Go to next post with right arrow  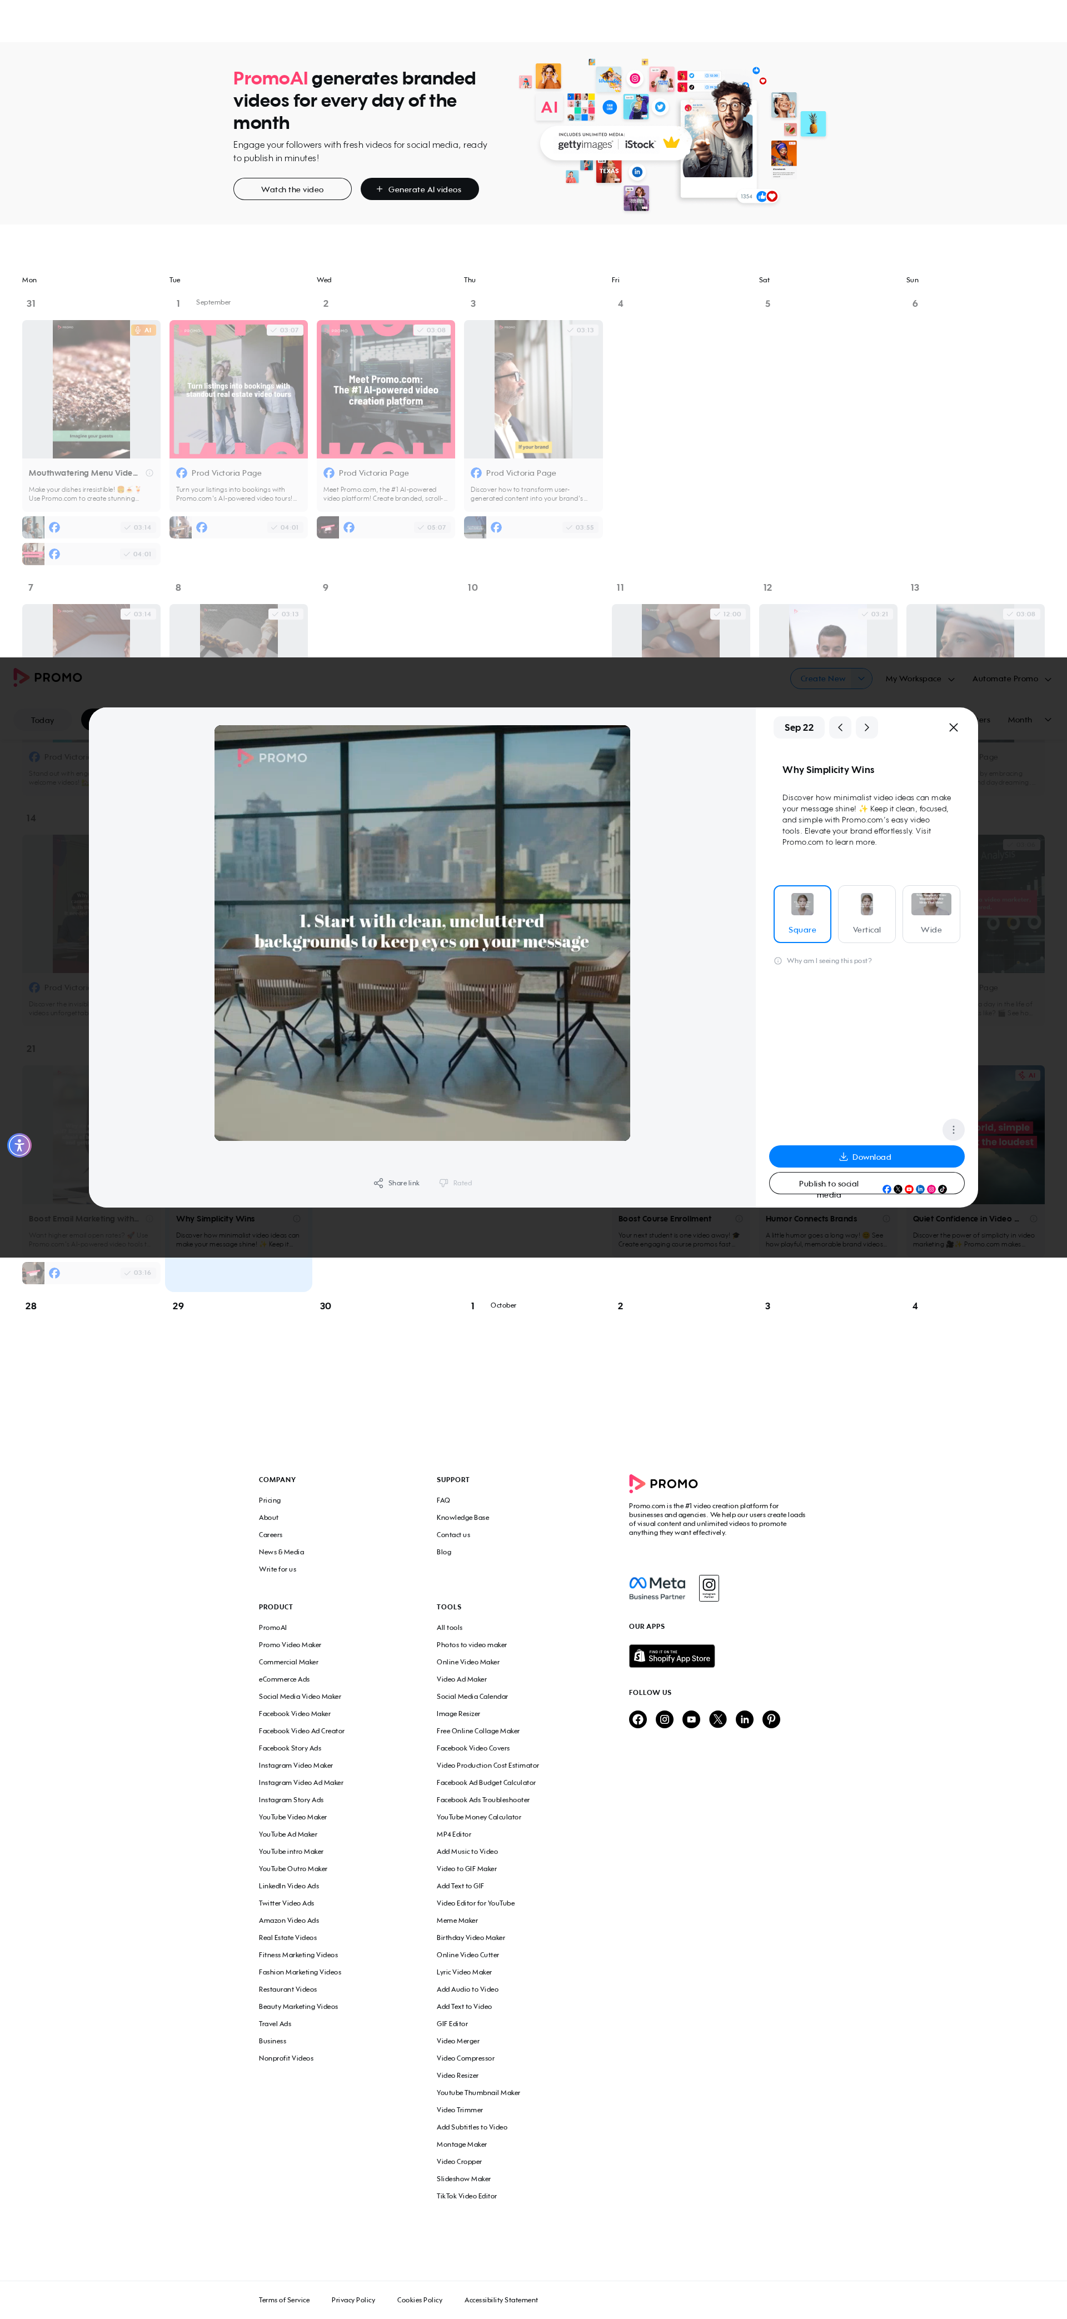(x=866, y=727)
